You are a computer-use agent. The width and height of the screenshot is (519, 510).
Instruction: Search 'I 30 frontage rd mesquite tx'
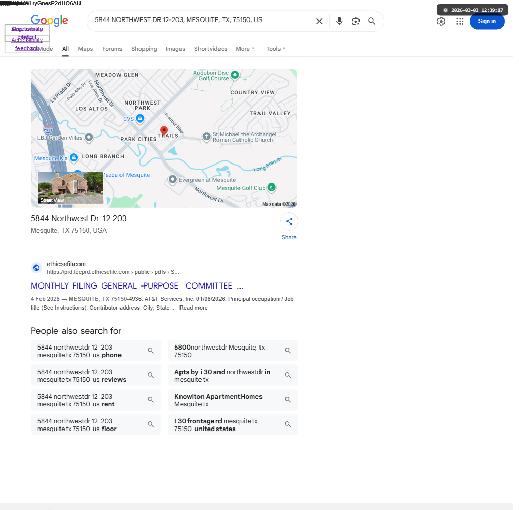(233, 424)
